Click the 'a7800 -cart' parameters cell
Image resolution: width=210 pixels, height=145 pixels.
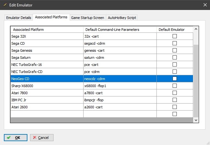point(120,93)
